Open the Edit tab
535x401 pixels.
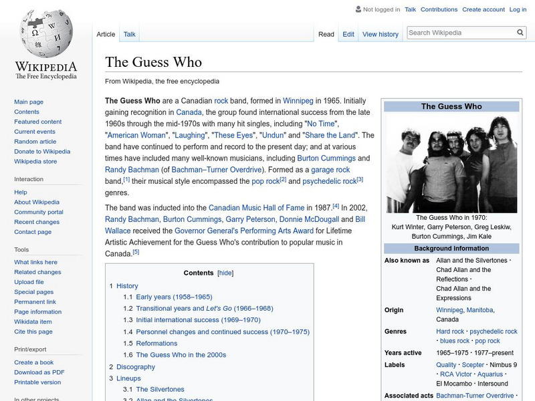click(x=348, y=34)
